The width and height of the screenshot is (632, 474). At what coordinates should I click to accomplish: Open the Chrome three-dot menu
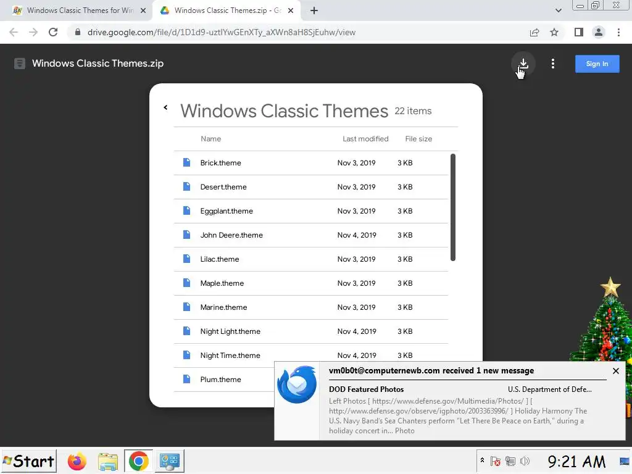click(618, 32)
